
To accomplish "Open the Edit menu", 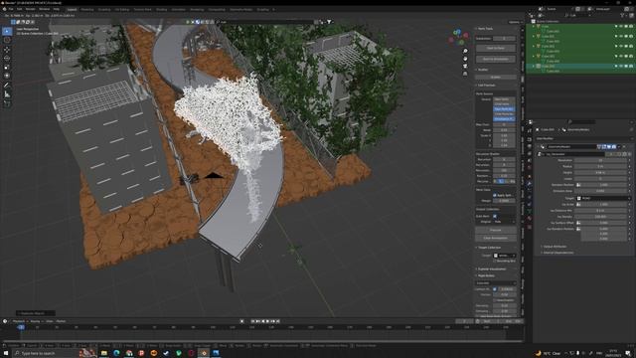I will click(x=19, y=9).
